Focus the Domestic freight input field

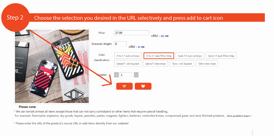[x=120, y=44]
